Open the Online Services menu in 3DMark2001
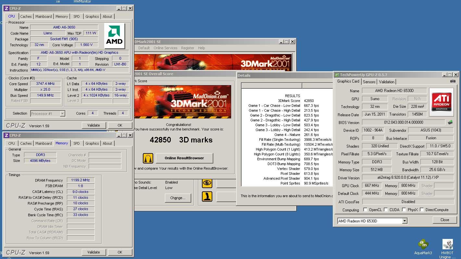The height and width of the screenshot is (259, 461). (166, 48)
